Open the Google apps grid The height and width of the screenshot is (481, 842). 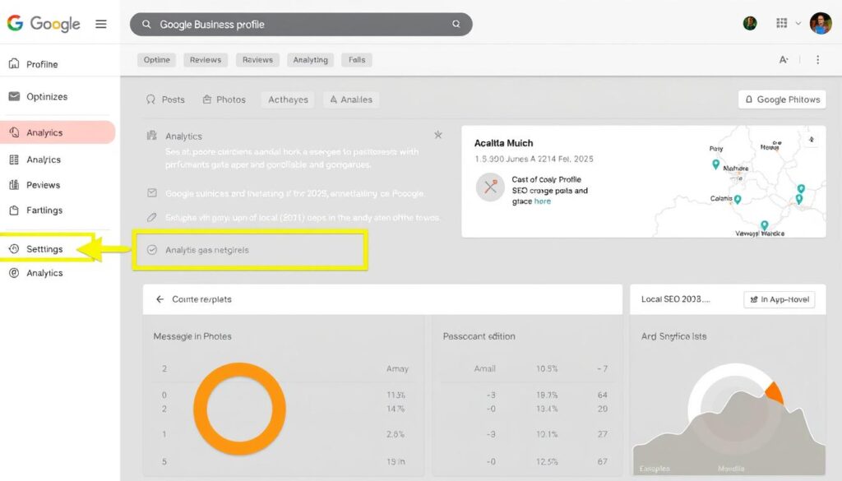[x=780, y=22]
